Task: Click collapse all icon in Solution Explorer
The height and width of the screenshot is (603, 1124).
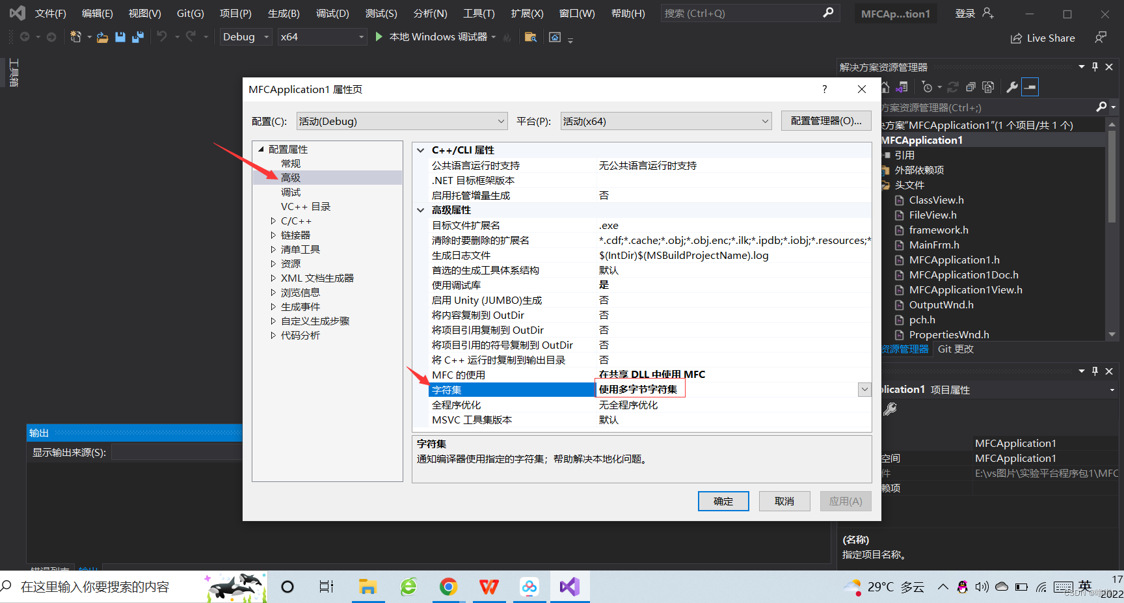Action: (970, 87)
